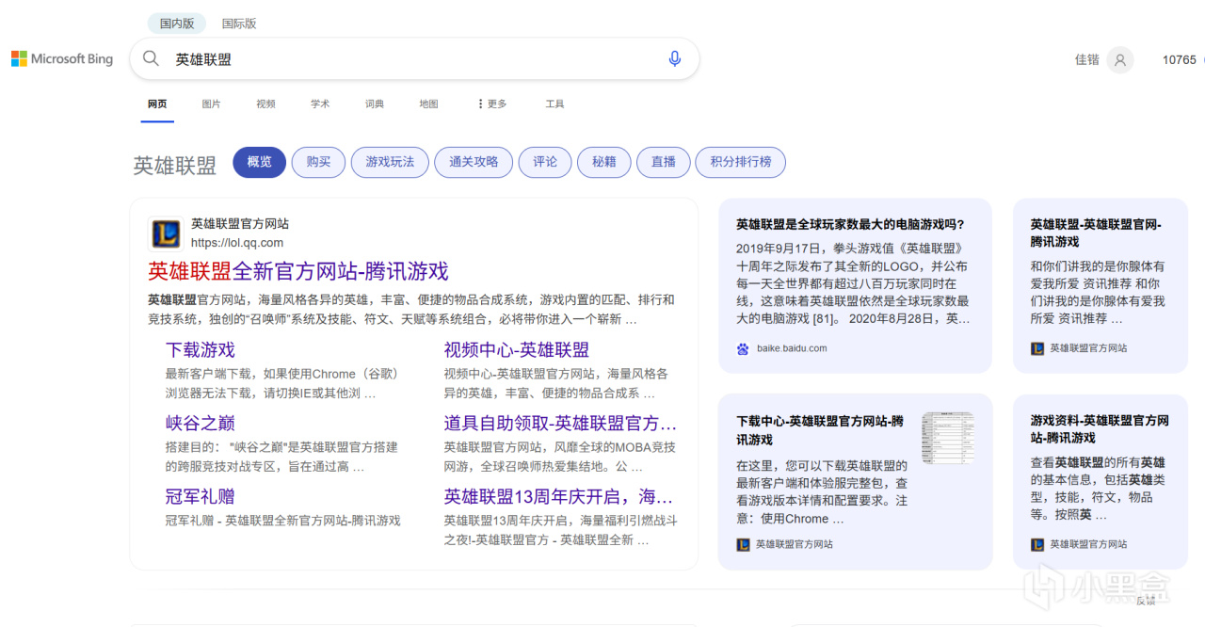Open the 道具自助领取 sitelink
This screenshot has height=627, width=1205.
click(560, 423)
